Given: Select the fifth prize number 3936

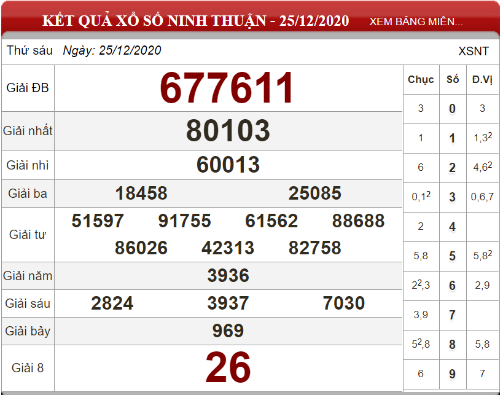Looking at the screenshot, I should [228, 276].
